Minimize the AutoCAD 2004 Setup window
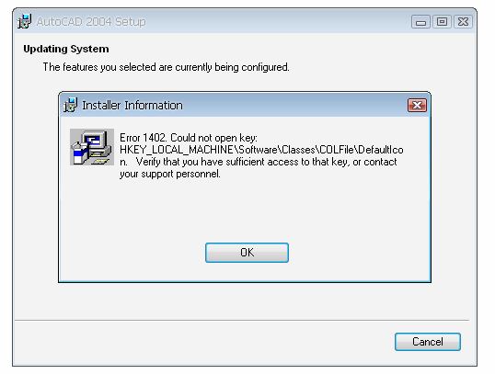The height and width of the screenshot is (374, 495). [x=420, y=22]
